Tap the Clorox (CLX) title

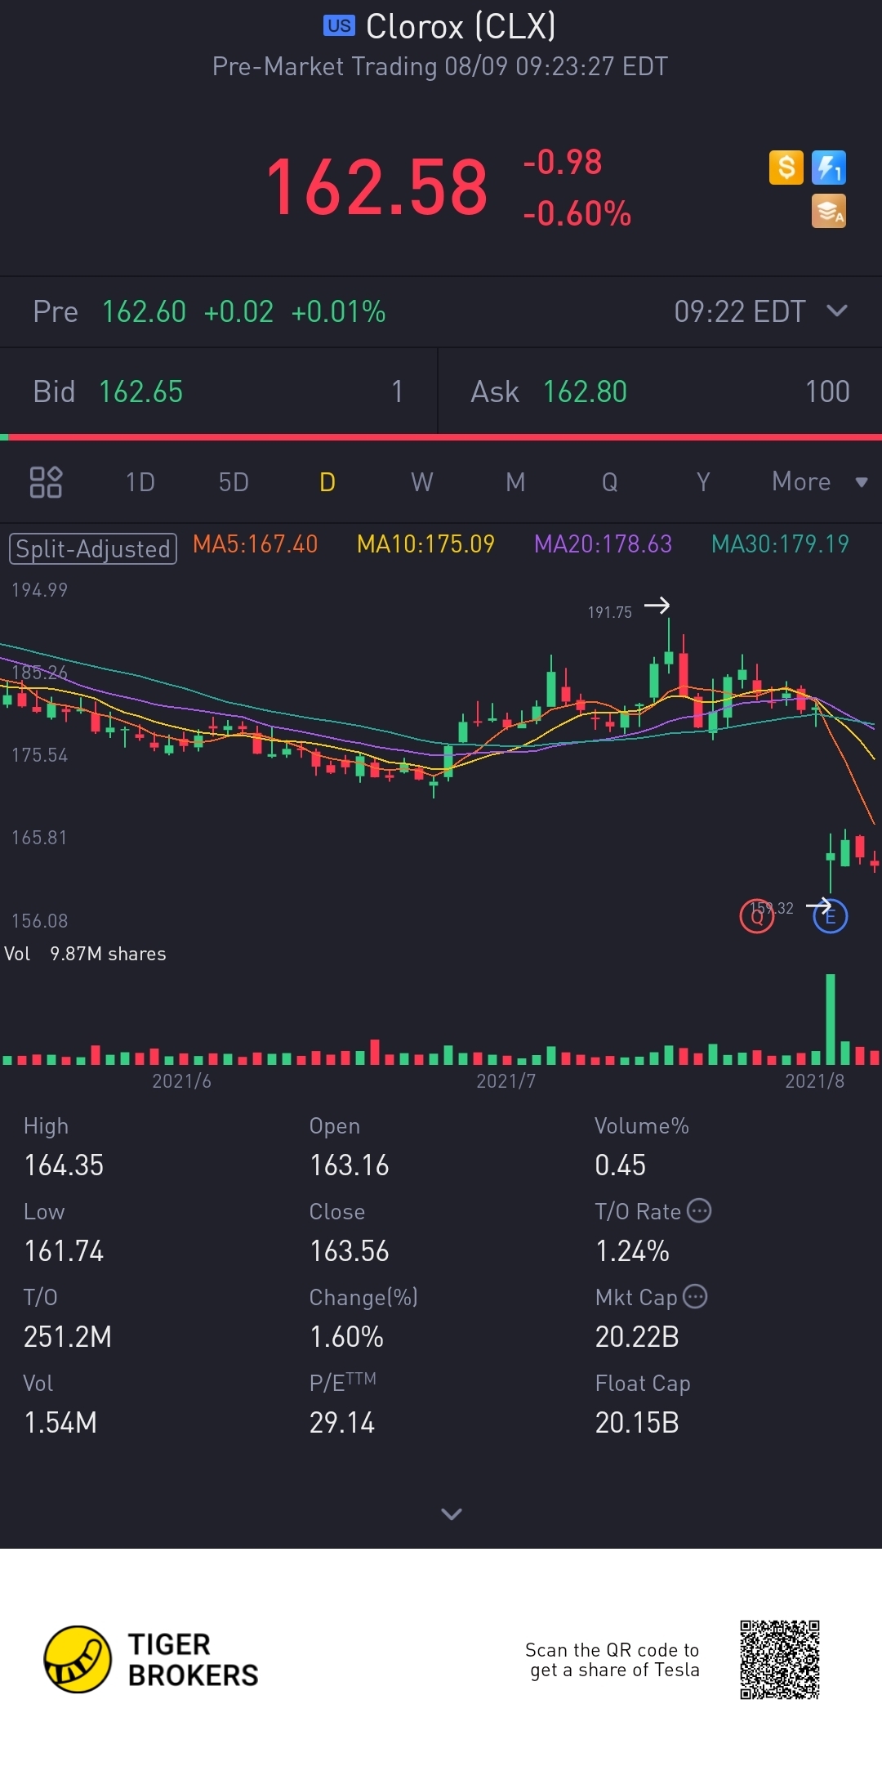click(x=461, y=26)
